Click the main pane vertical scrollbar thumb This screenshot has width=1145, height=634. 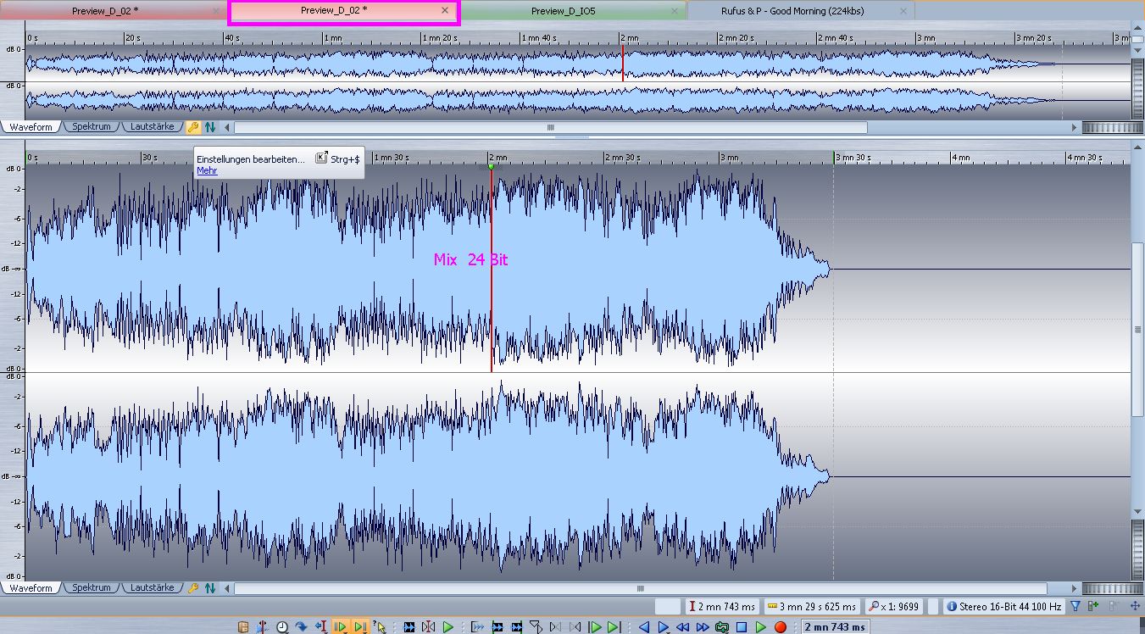click(x=1138, y=329)
